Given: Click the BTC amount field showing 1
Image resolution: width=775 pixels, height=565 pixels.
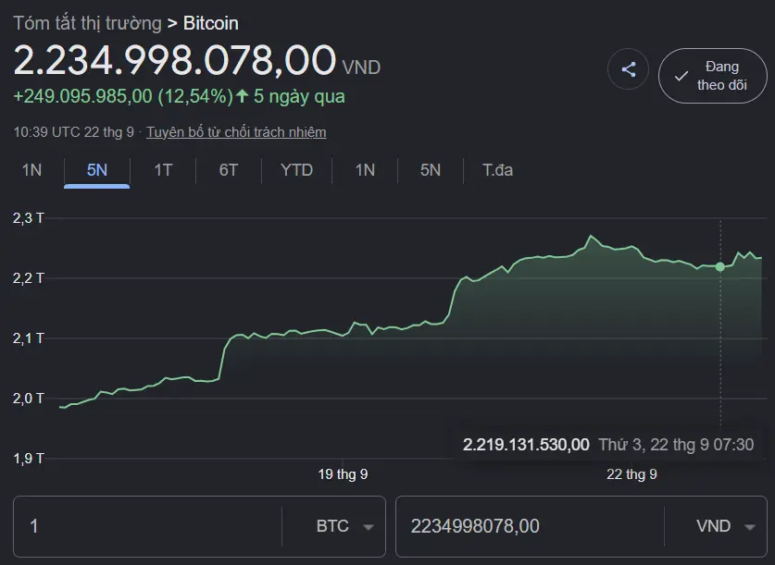Looking at the screenshot, I should click(x=147, y=526).
